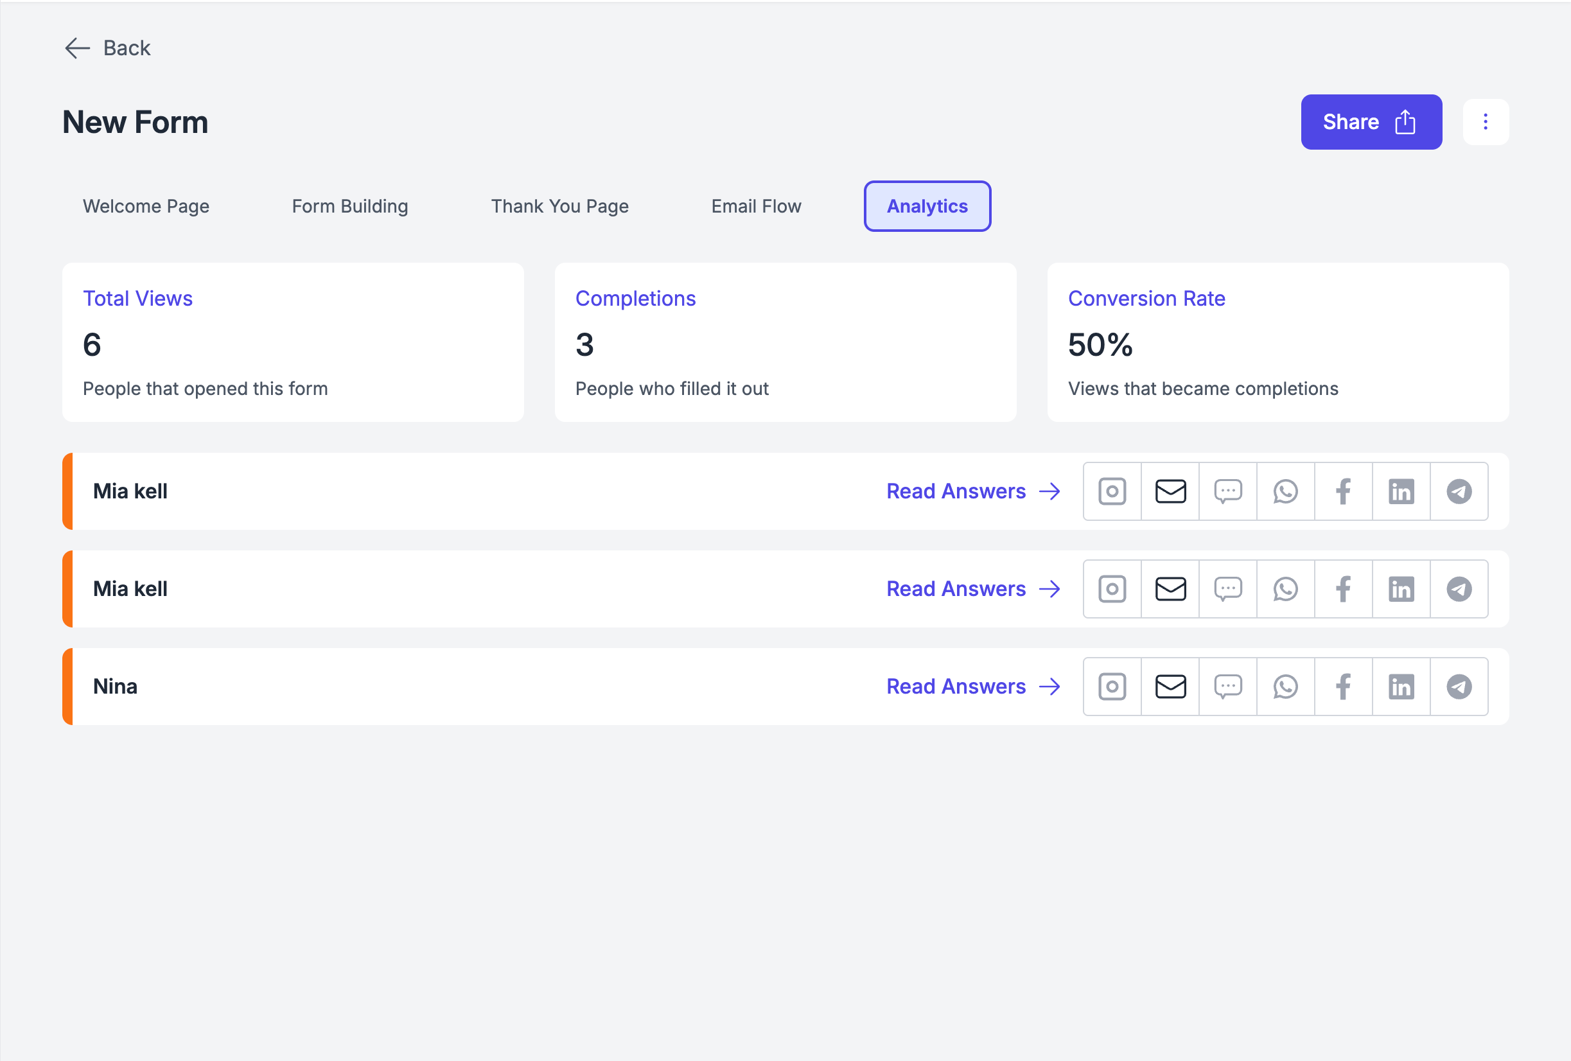
Task: Click Telegram icon in second Mia kell row
Action: tap(1459, 590)
